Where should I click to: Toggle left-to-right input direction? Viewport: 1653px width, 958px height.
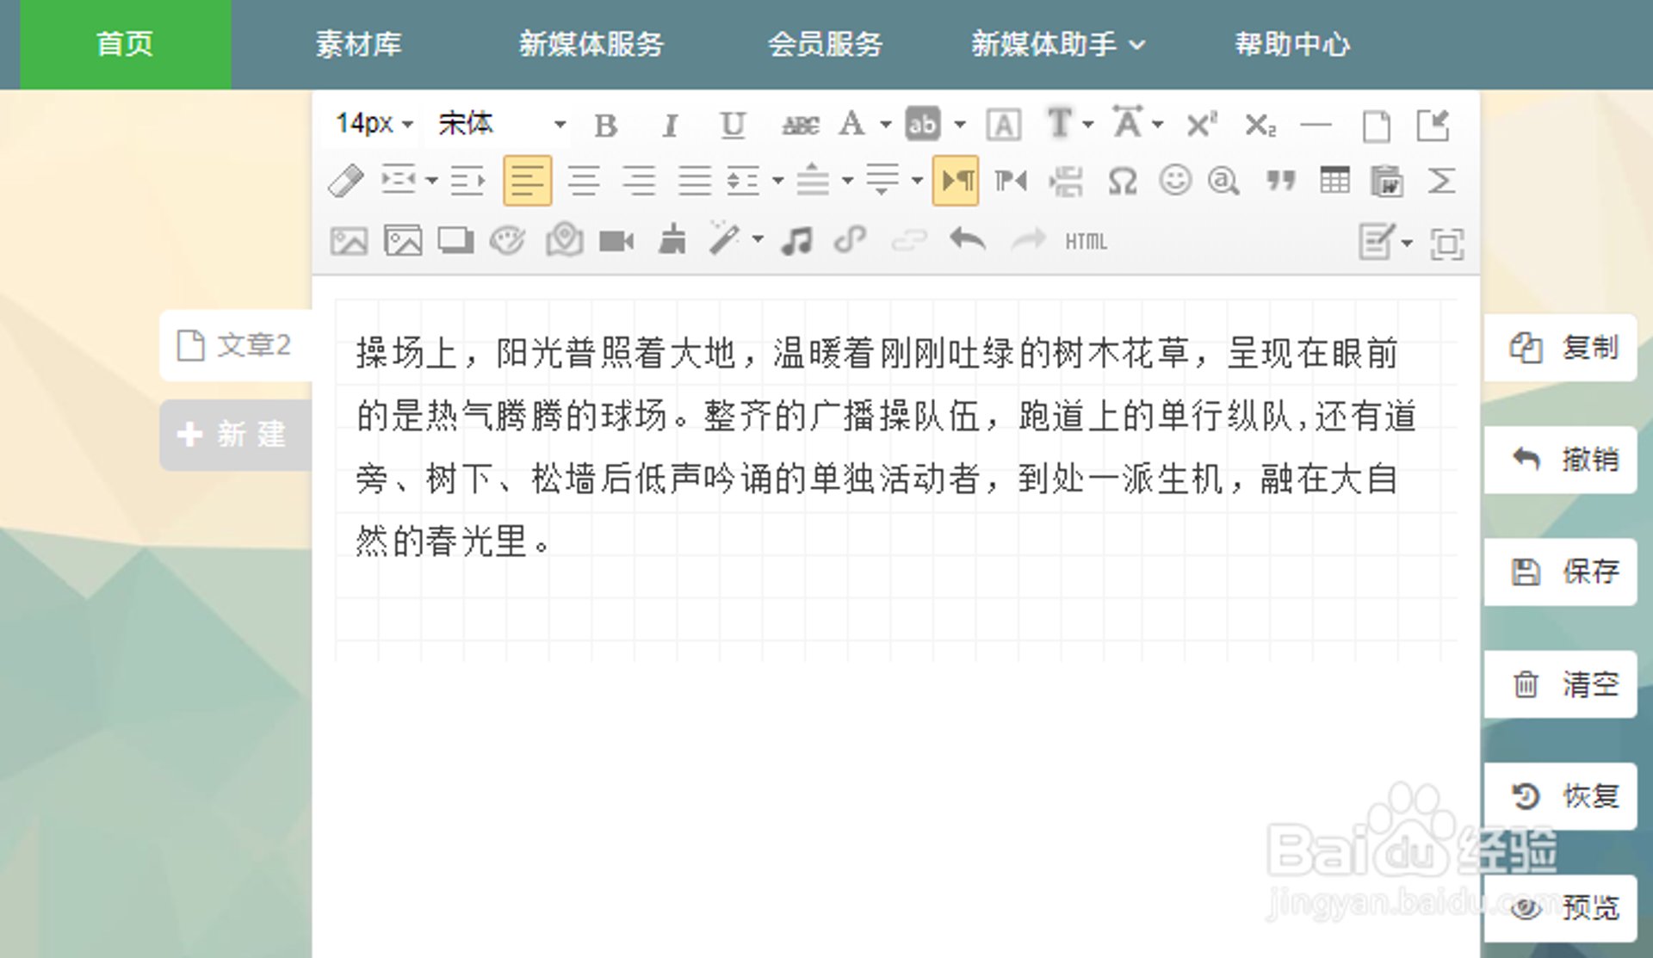click(956, 181)
